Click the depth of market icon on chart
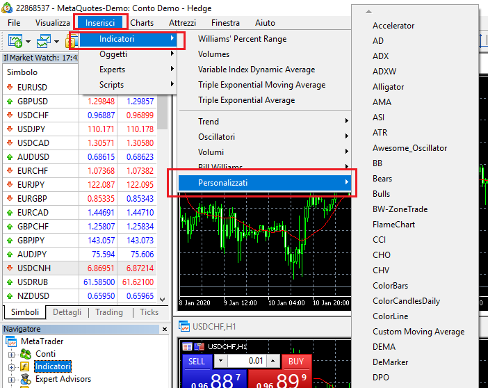This screenshot has height=388, width=488. tap(200, 346)
